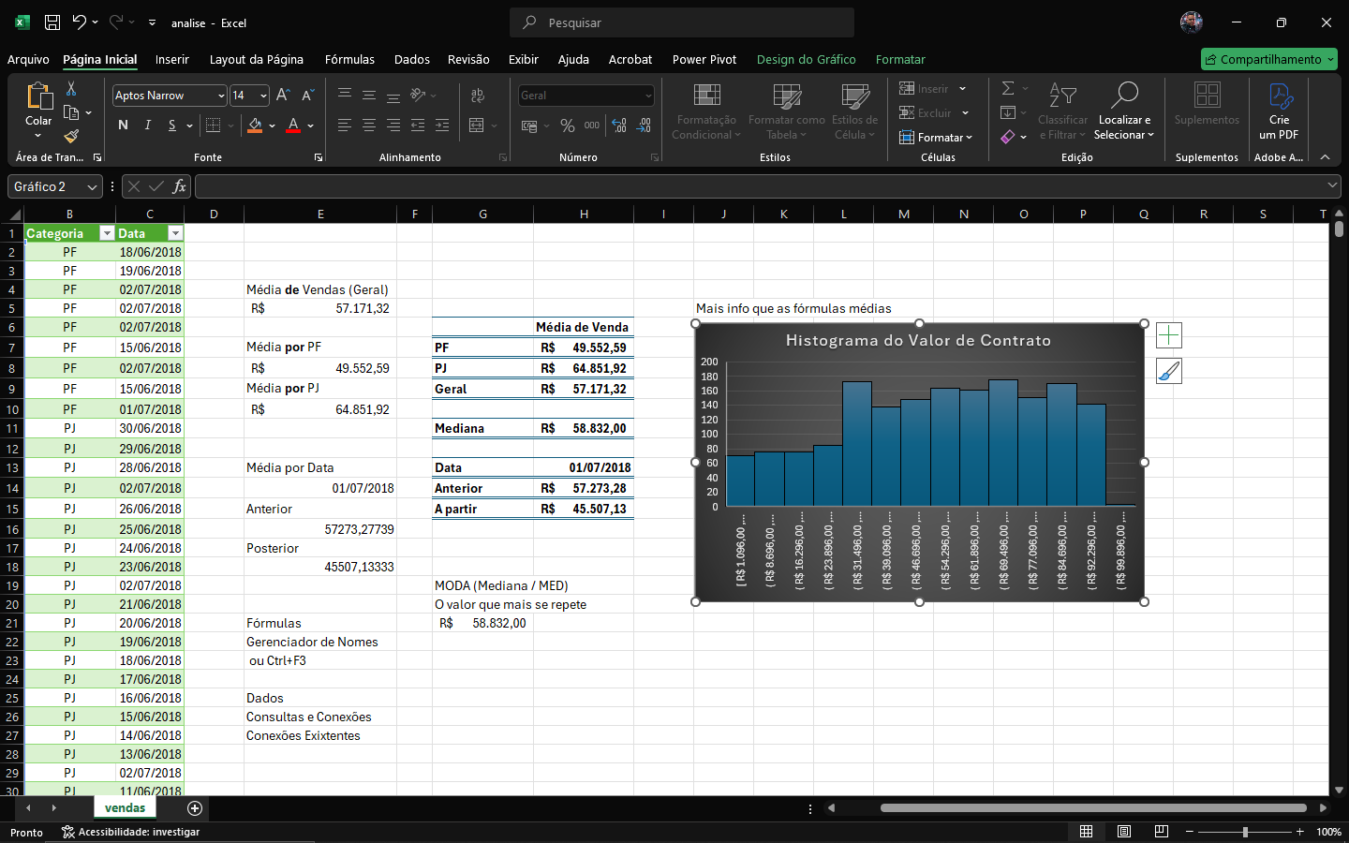Viewport: 1349px width, 843px height.
Task: Open the font size 14 dropdown
Action: [x=263, y=96]
